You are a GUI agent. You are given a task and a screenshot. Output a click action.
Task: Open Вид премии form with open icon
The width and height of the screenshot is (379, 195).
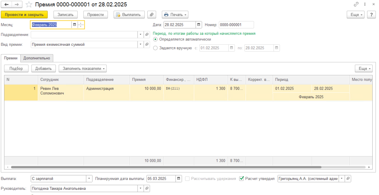coord(147,44)
